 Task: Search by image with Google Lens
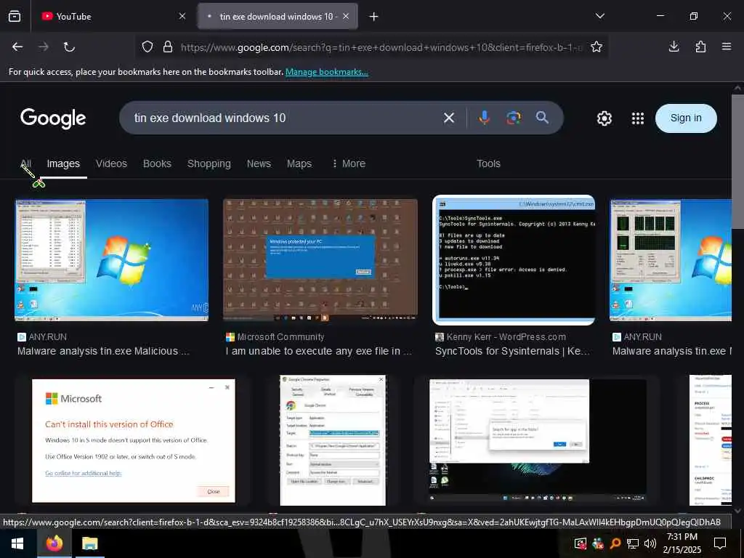[x=514, y=118]
